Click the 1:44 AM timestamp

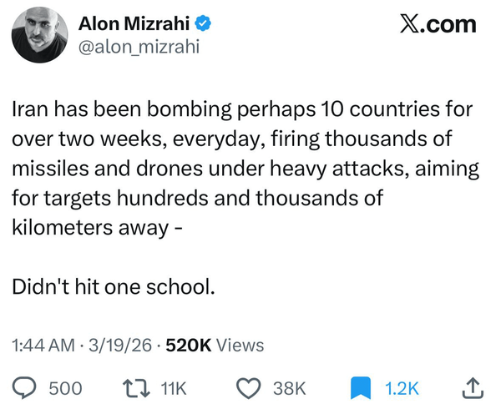[x=45, y=345]
